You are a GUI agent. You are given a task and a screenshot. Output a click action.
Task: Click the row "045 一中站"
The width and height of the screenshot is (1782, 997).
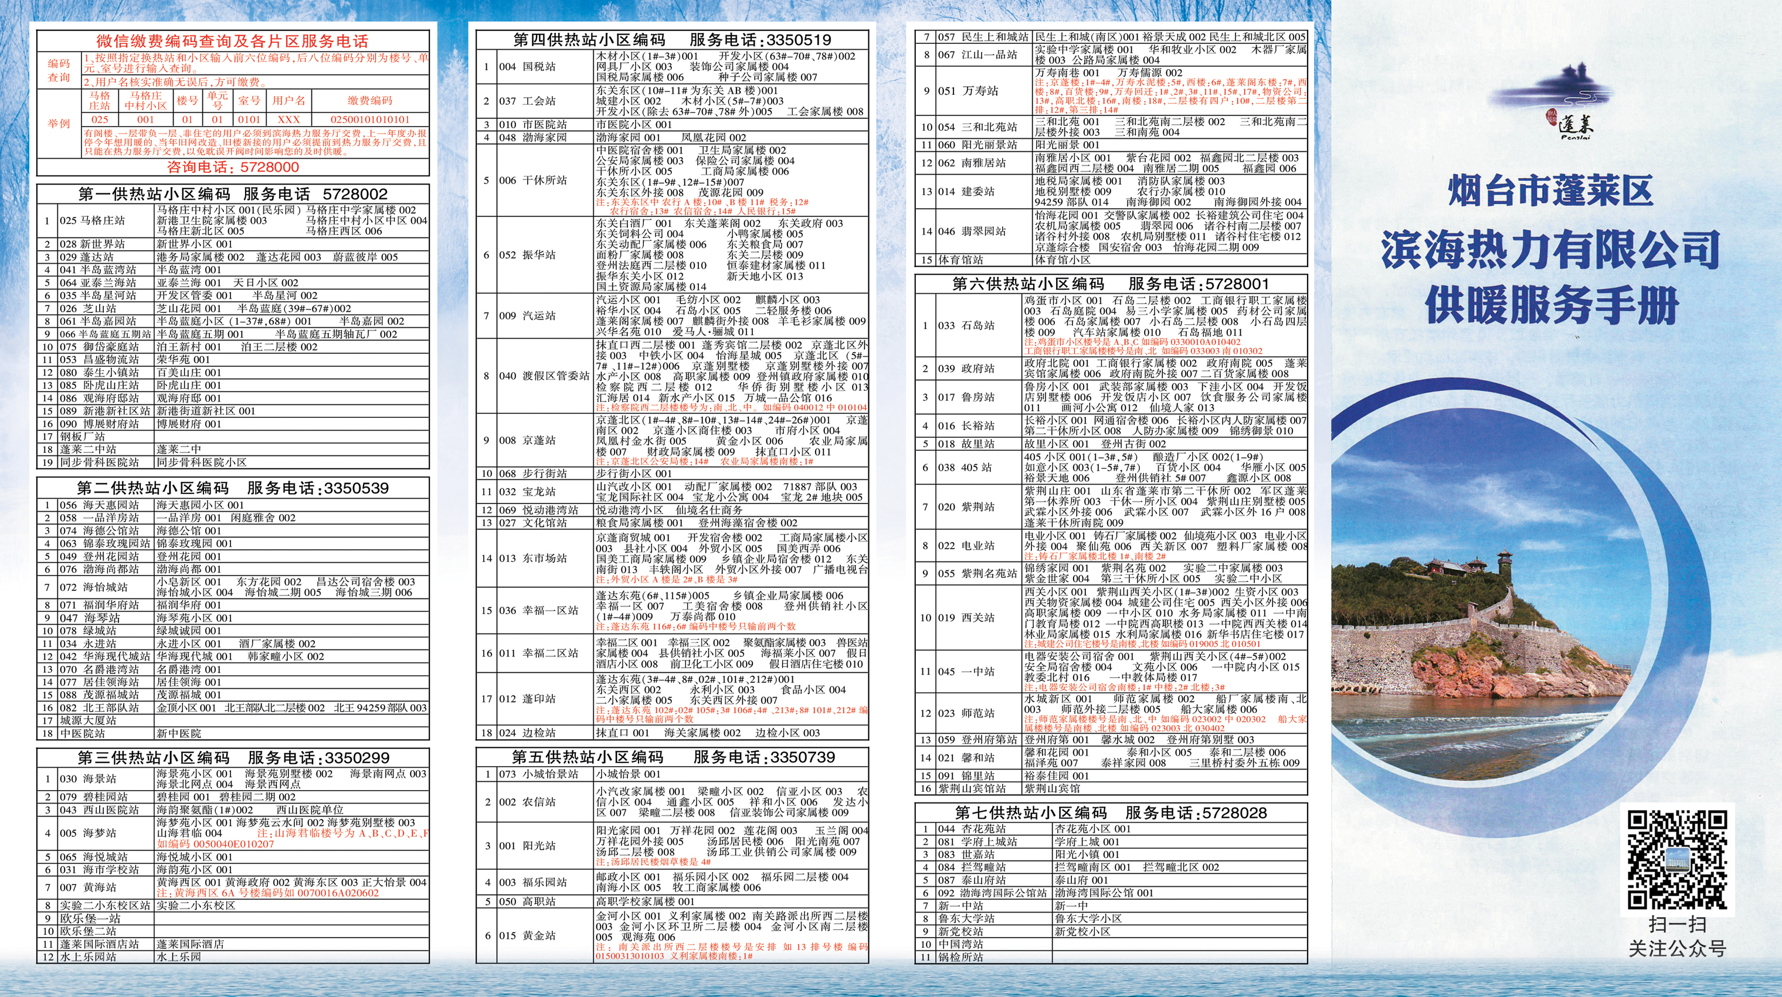[1111, 671]
